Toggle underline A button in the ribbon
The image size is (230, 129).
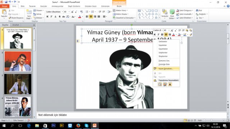(x=55, y=17)
